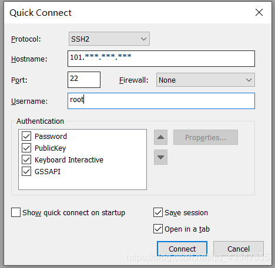Click the Connect button

[x=182, y=249]
